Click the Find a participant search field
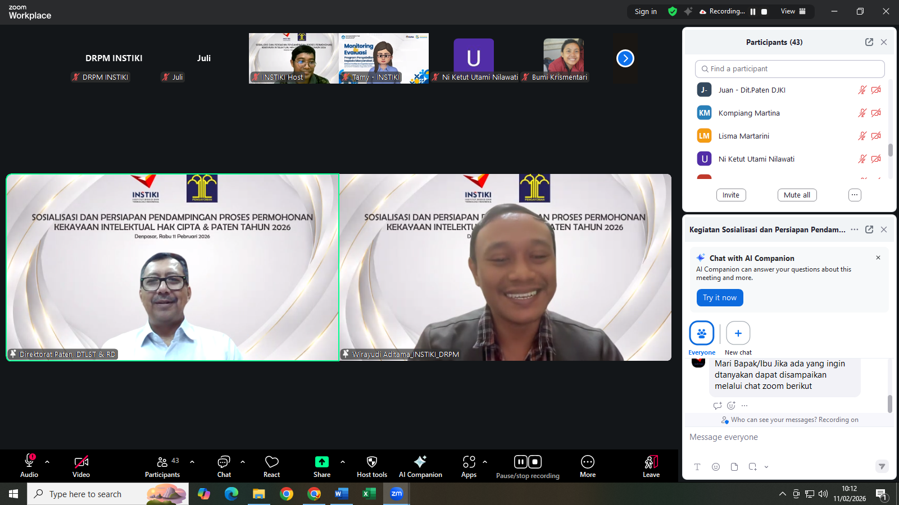Viewport: 899px width, 505px height. (789, 68)
